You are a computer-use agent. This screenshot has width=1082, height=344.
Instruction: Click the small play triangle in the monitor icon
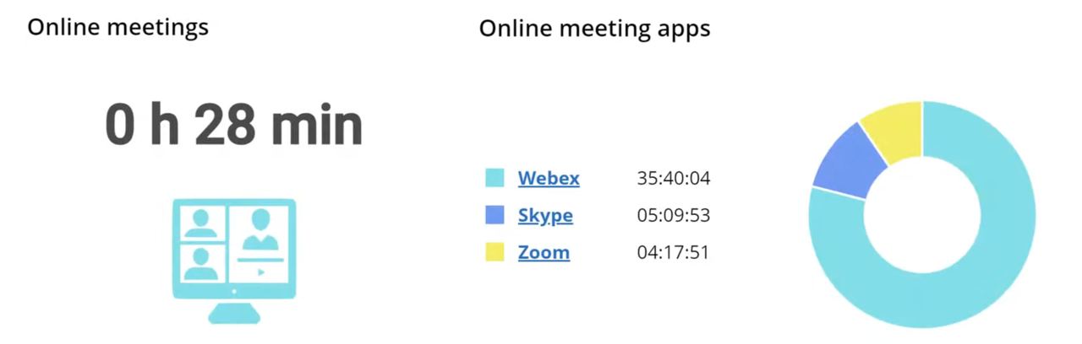262,272
